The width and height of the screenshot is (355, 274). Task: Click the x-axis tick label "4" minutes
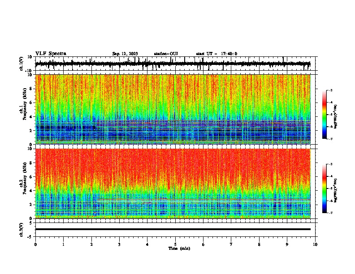(147, 244)
